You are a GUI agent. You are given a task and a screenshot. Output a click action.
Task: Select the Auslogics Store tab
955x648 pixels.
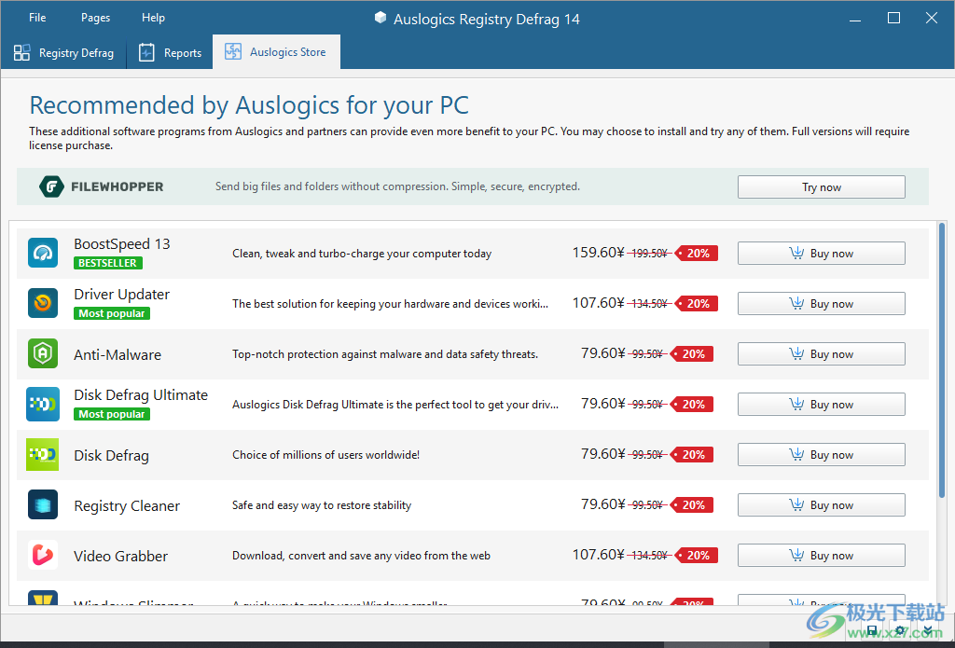tap(276, 52)
